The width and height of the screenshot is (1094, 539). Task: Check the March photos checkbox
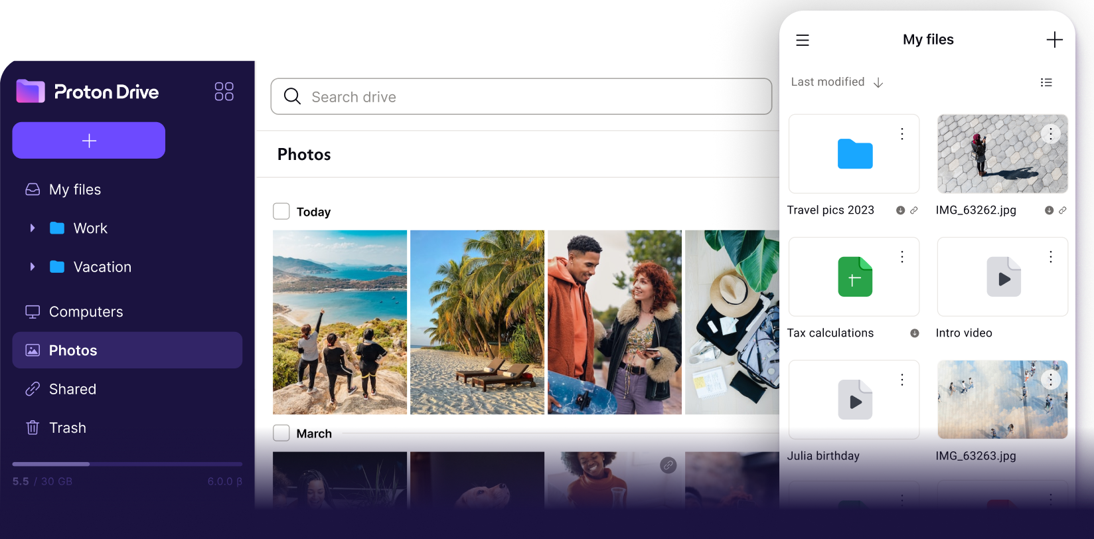(x=281, y=433)
